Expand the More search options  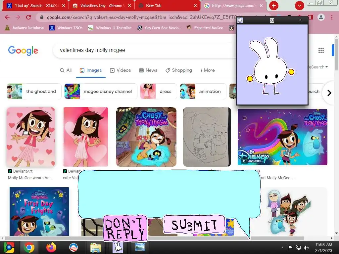click(207, 70)
